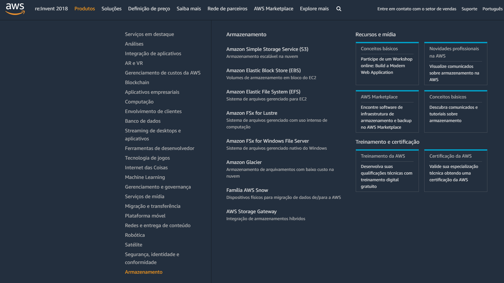504x283 pixels.
Task: Contact sales via Entre em contato link
Action: point(417,9)
